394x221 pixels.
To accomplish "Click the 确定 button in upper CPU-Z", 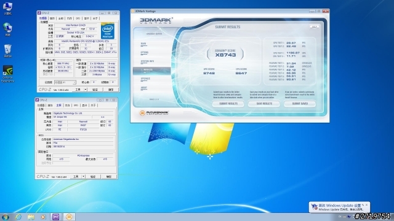I will pos(111,90).
